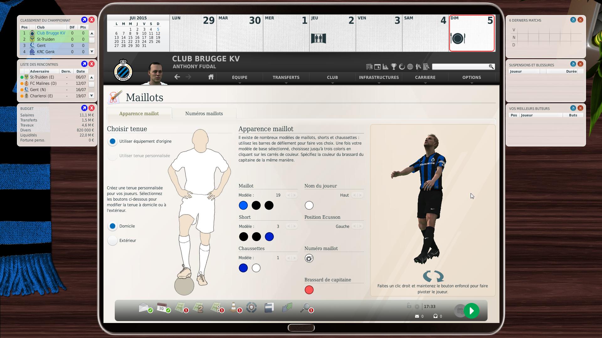Viewport: 602px width, 338px height.
Task: Change the Maillot modèle with its arrows
Action: 291,195
